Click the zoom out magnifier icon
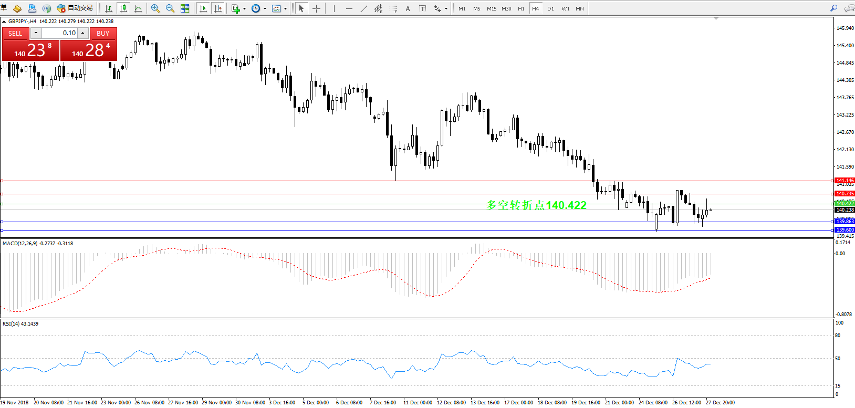 (170, 8)
